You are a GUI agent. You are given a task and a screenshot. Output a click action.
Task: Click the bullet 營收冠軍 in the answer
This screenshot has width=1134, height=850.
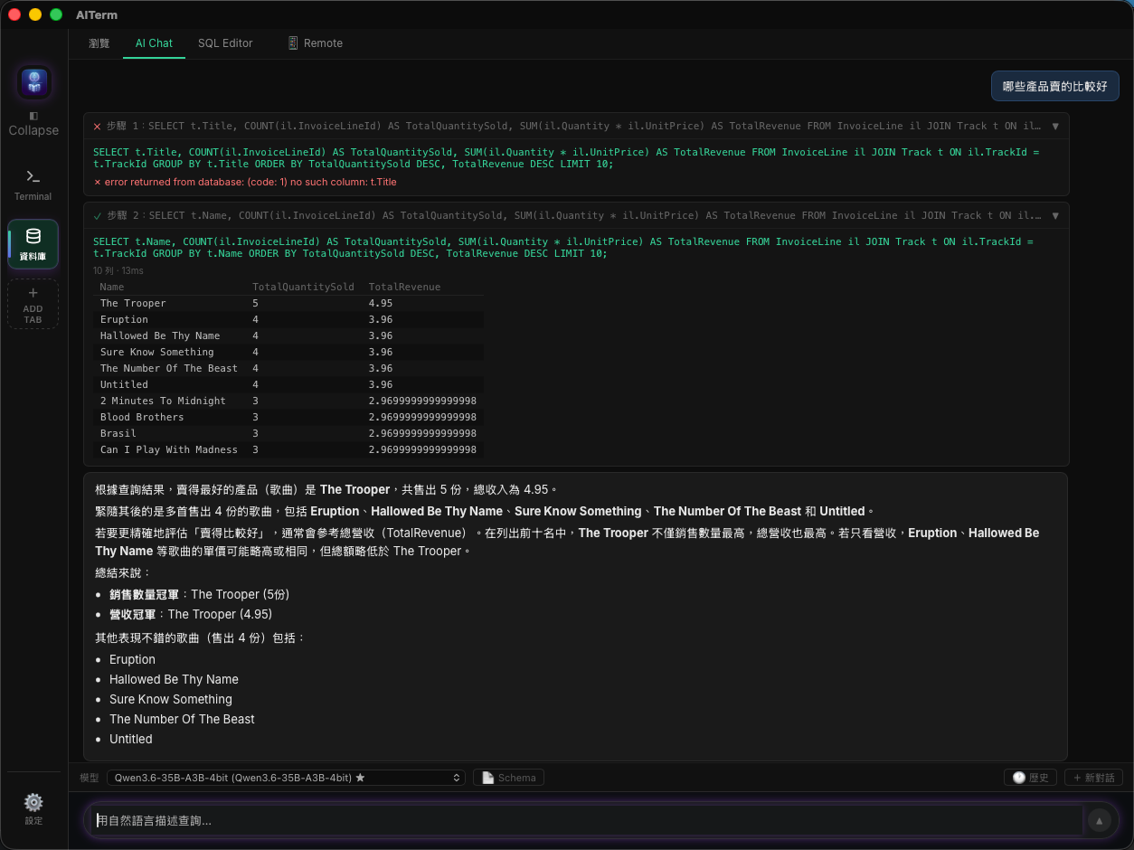(191, 615)
